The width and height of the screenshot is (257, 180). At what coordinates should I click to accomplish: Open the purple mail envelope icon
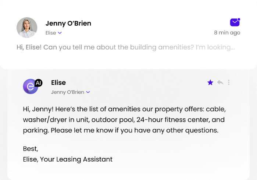click(x=235, y=22)
